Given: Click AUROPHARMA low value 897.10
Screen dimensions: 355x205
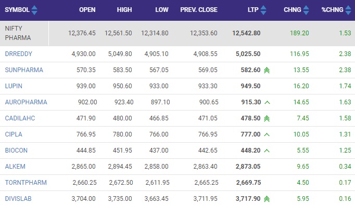Looking at the screenshot, I should [x=160, y=102].
